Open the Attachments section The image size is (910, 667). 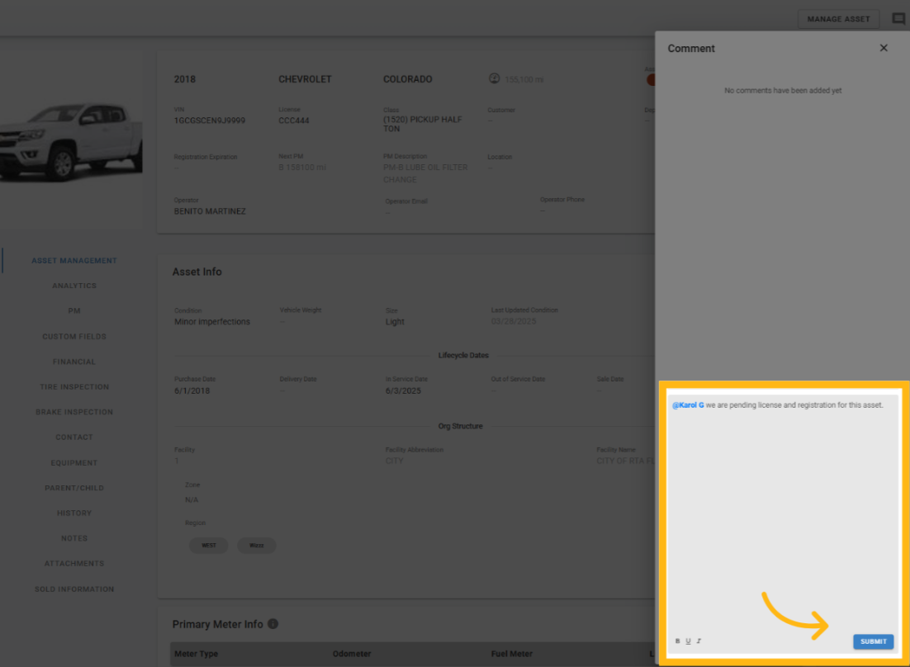click(x=74, y=564)
